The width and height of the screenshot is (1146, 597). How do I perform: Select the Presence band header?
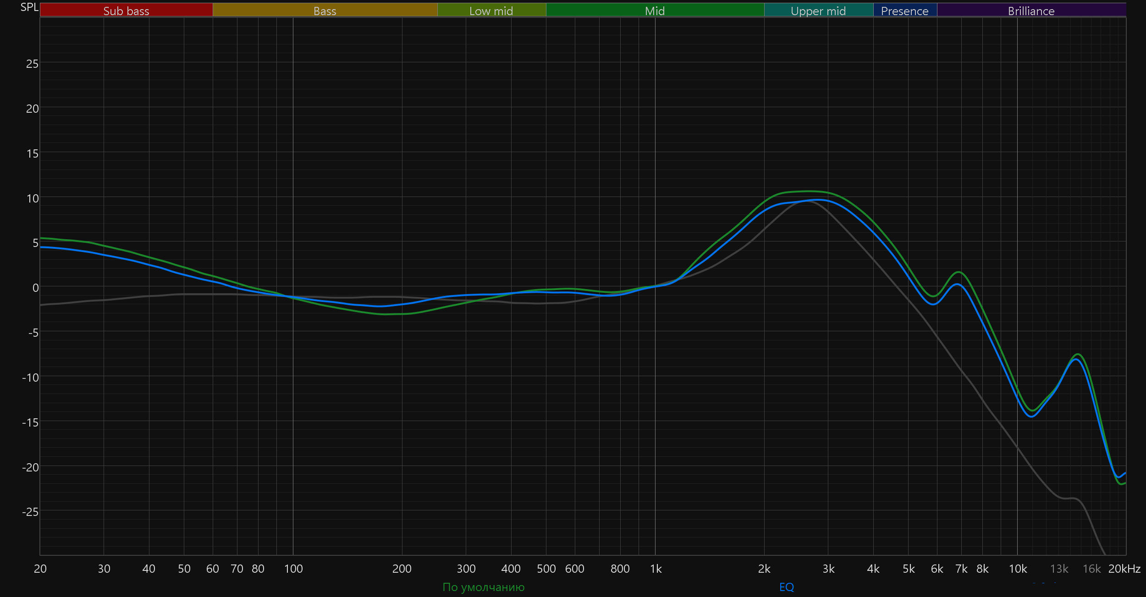(x=904, y=11)
